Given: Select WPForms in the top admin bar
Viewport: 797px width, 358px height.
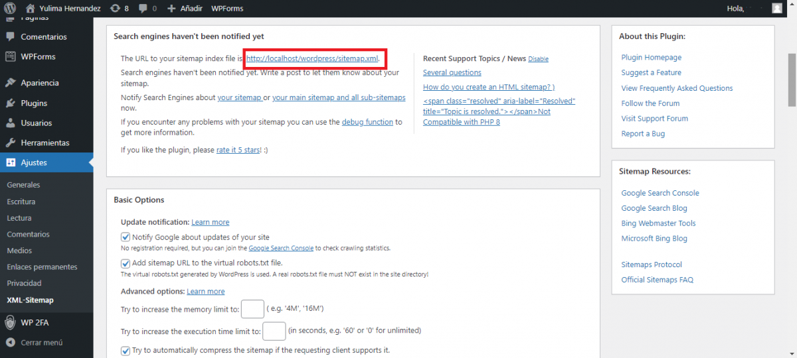Looking at the screenshot, I should 227,9.
